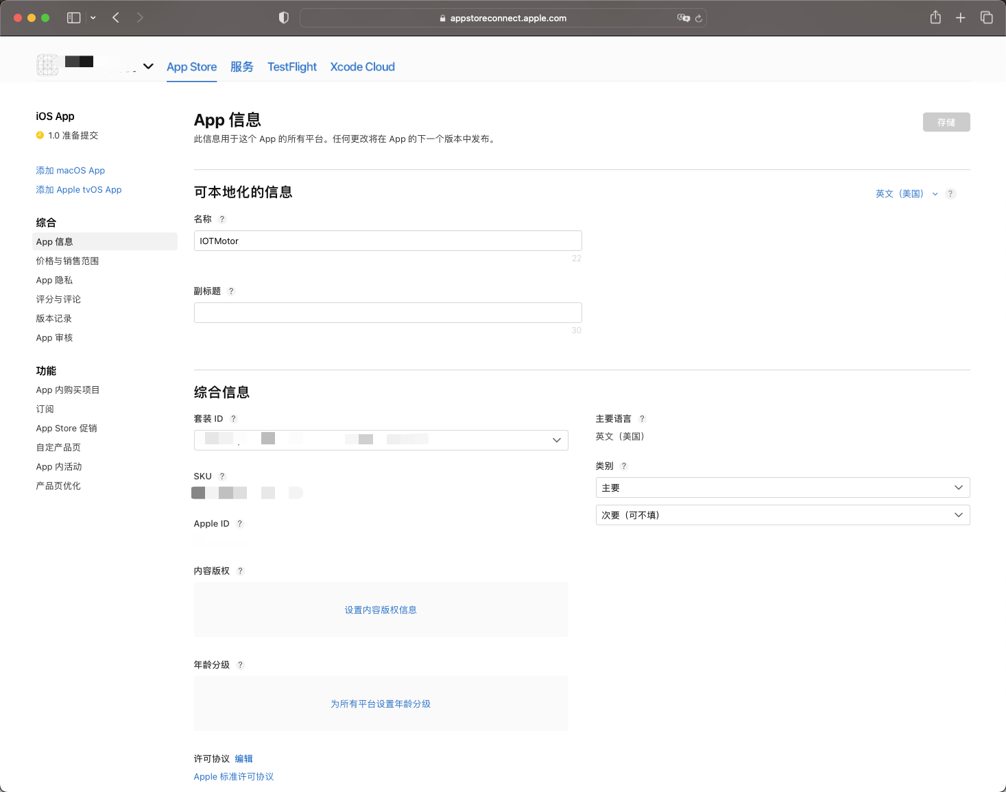
Task: Open 主要 category dropdown
Action: pos(783,488)
